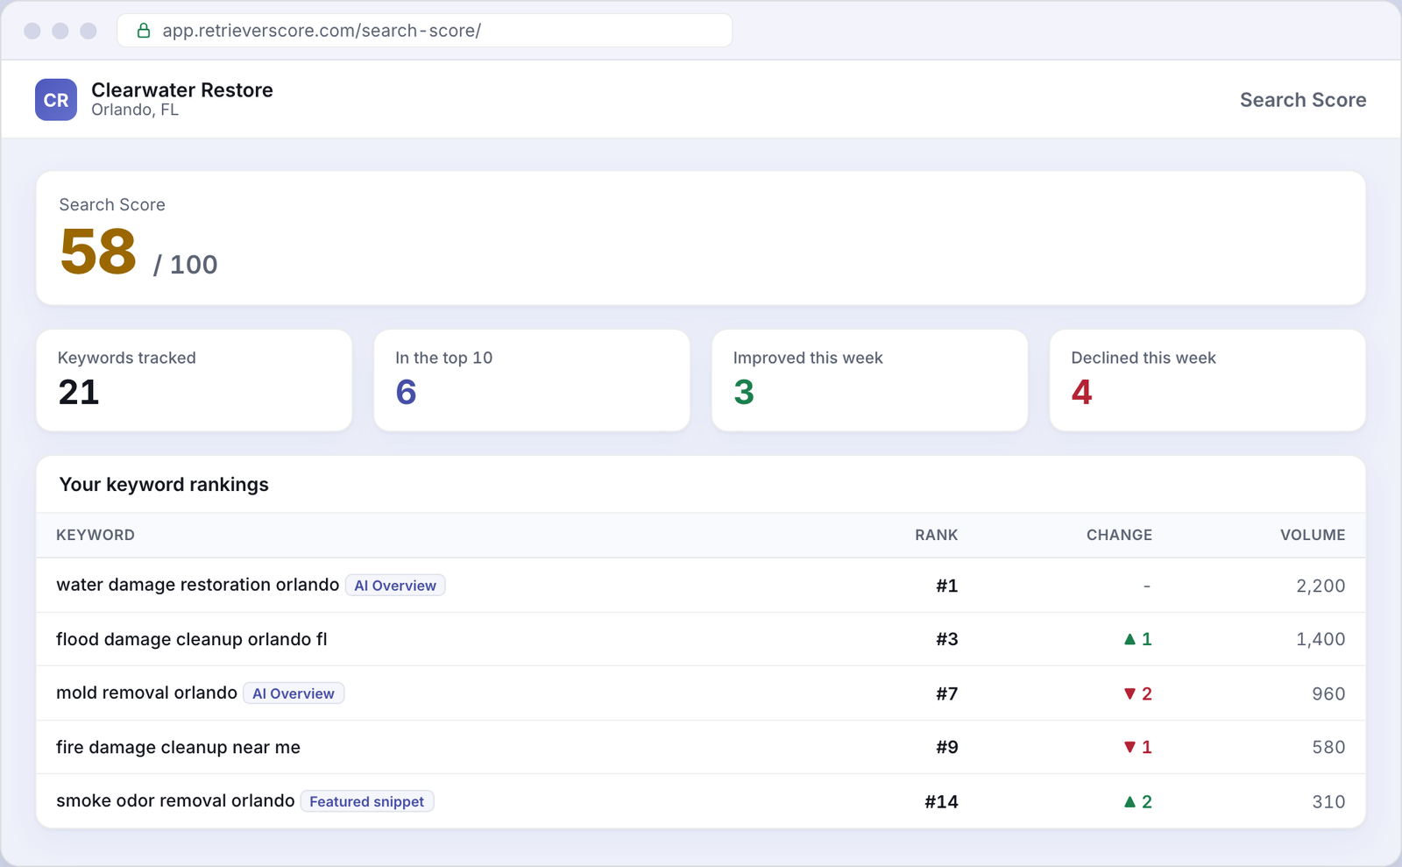Click volume 580 value

pos(1328,747)
